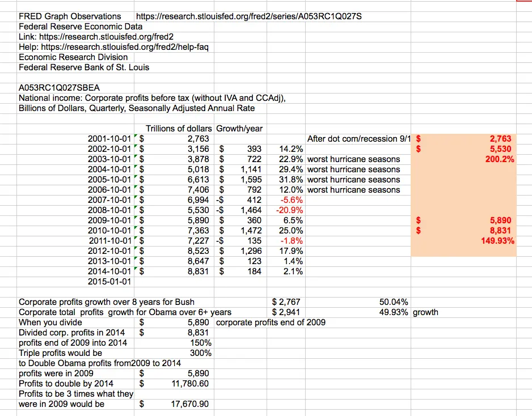
Task: Click the value 8,523 for 2012
Action: (x=198, y=251)
